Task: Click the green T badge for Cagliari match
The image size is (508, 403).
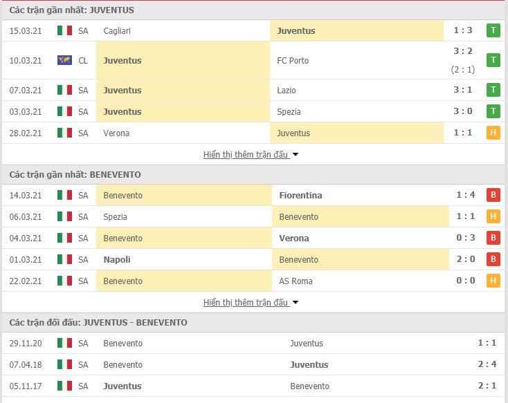Action: (x=493, y=30)
